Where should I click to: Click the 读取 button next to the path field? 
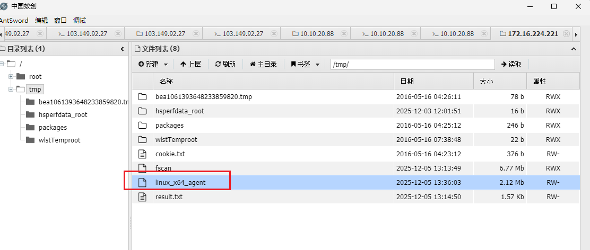[x=511, y=65]
